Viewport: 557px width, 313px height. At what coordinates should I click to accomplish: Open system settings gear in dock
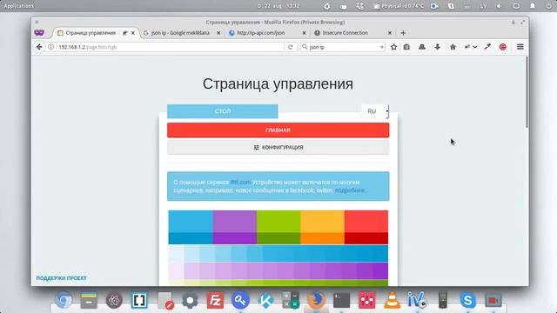click(x=190, y=300)
